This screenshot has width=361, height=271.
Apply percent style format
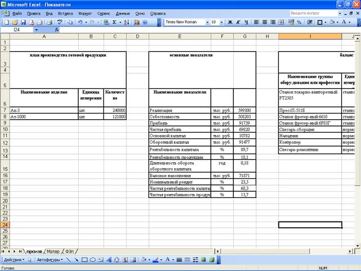[299, 22]
